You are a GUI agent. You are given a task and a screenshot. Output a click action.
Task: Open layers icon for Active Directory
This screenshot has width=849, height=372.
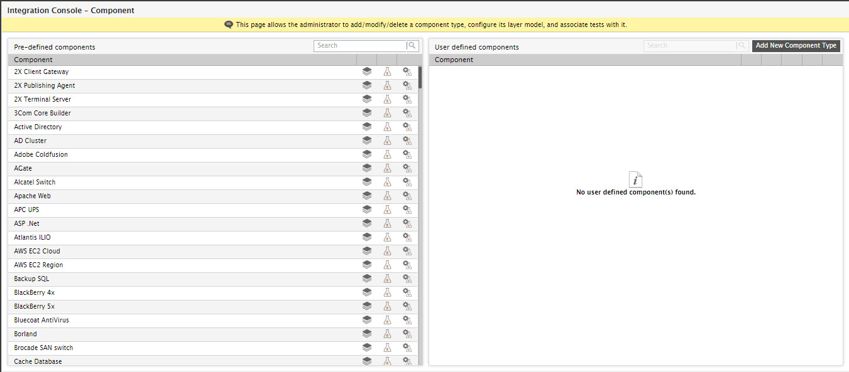pyautogui.click(x=367, y=127)
